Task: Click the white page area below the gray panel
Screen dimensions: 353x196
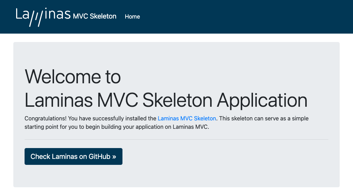Action: tap(176, 192)
